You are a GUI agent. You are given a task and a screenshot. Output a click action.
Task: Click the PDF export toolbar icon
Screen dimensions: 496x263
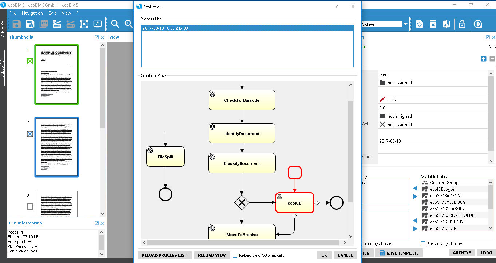click(x=44, y=24)
